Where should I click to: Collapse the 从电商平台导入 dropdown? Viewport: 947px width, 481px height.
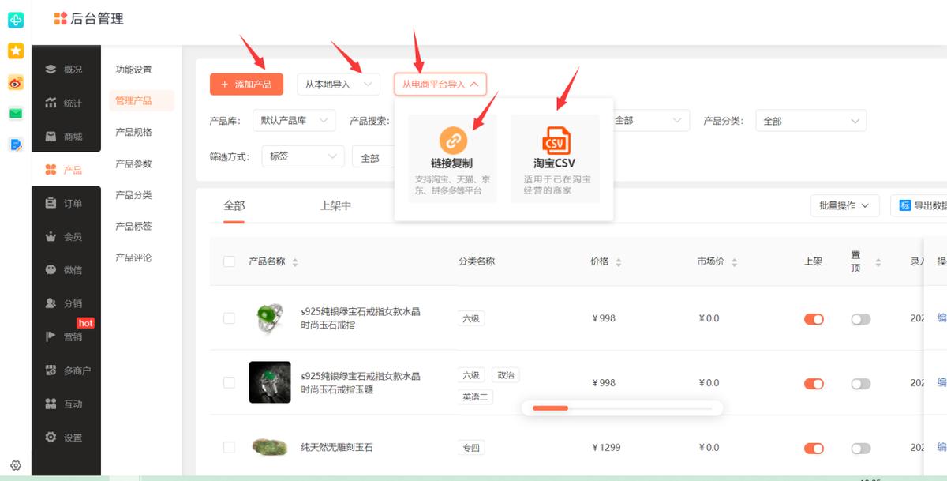[x=440, y=85]
